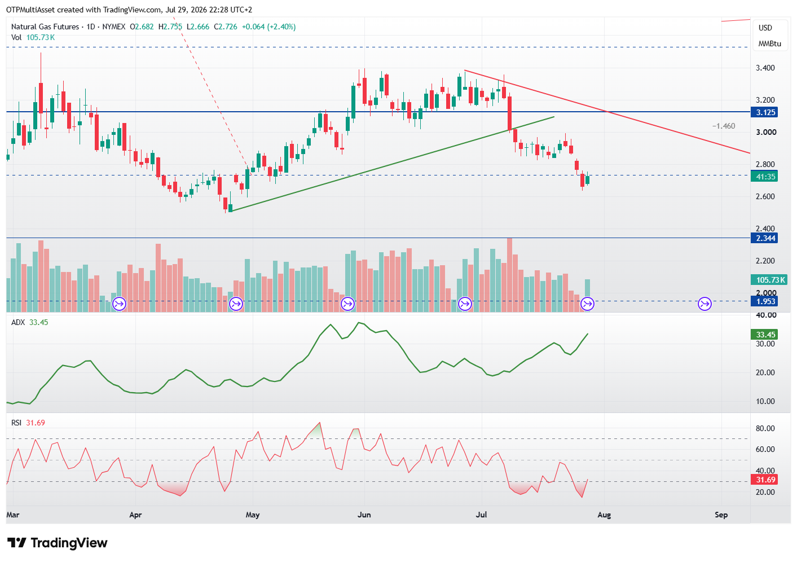Click the high value H2.755
The width and height of the screenshot is (797, 562).
coord(170,27)
